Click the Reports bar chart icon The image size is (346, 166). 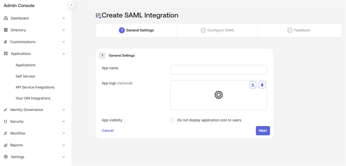pyautogui.click(x=6, y=145)
